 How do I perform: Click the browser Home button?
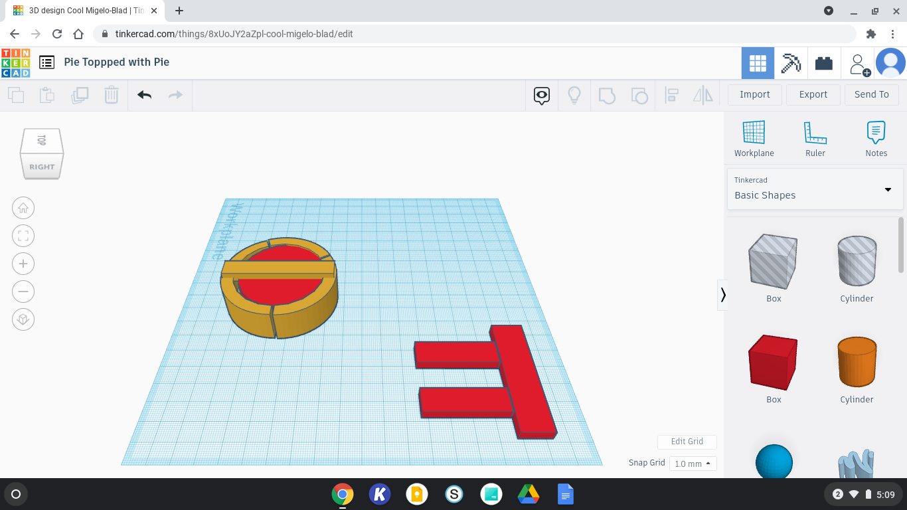[78, 34]
